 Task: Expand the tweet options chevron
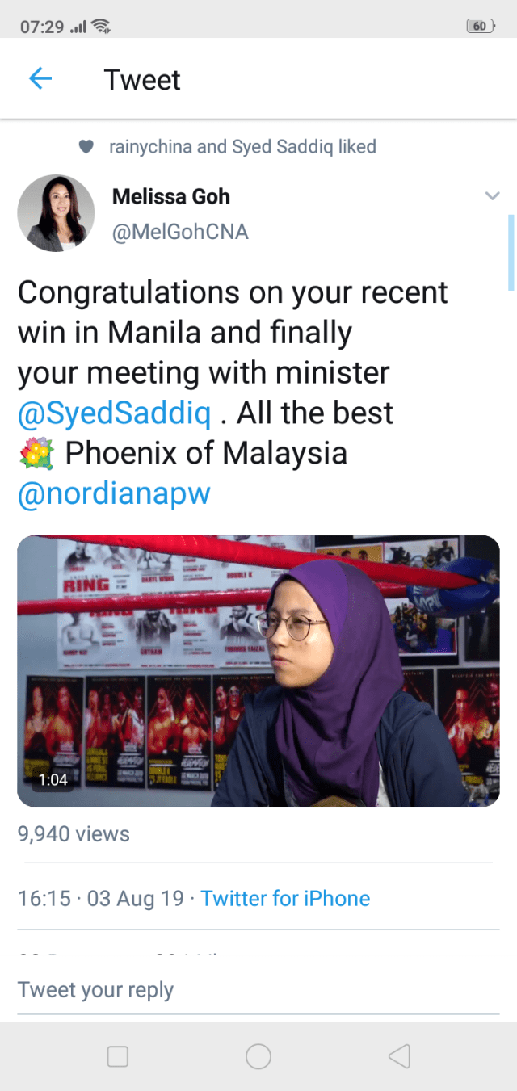point(491,195)
